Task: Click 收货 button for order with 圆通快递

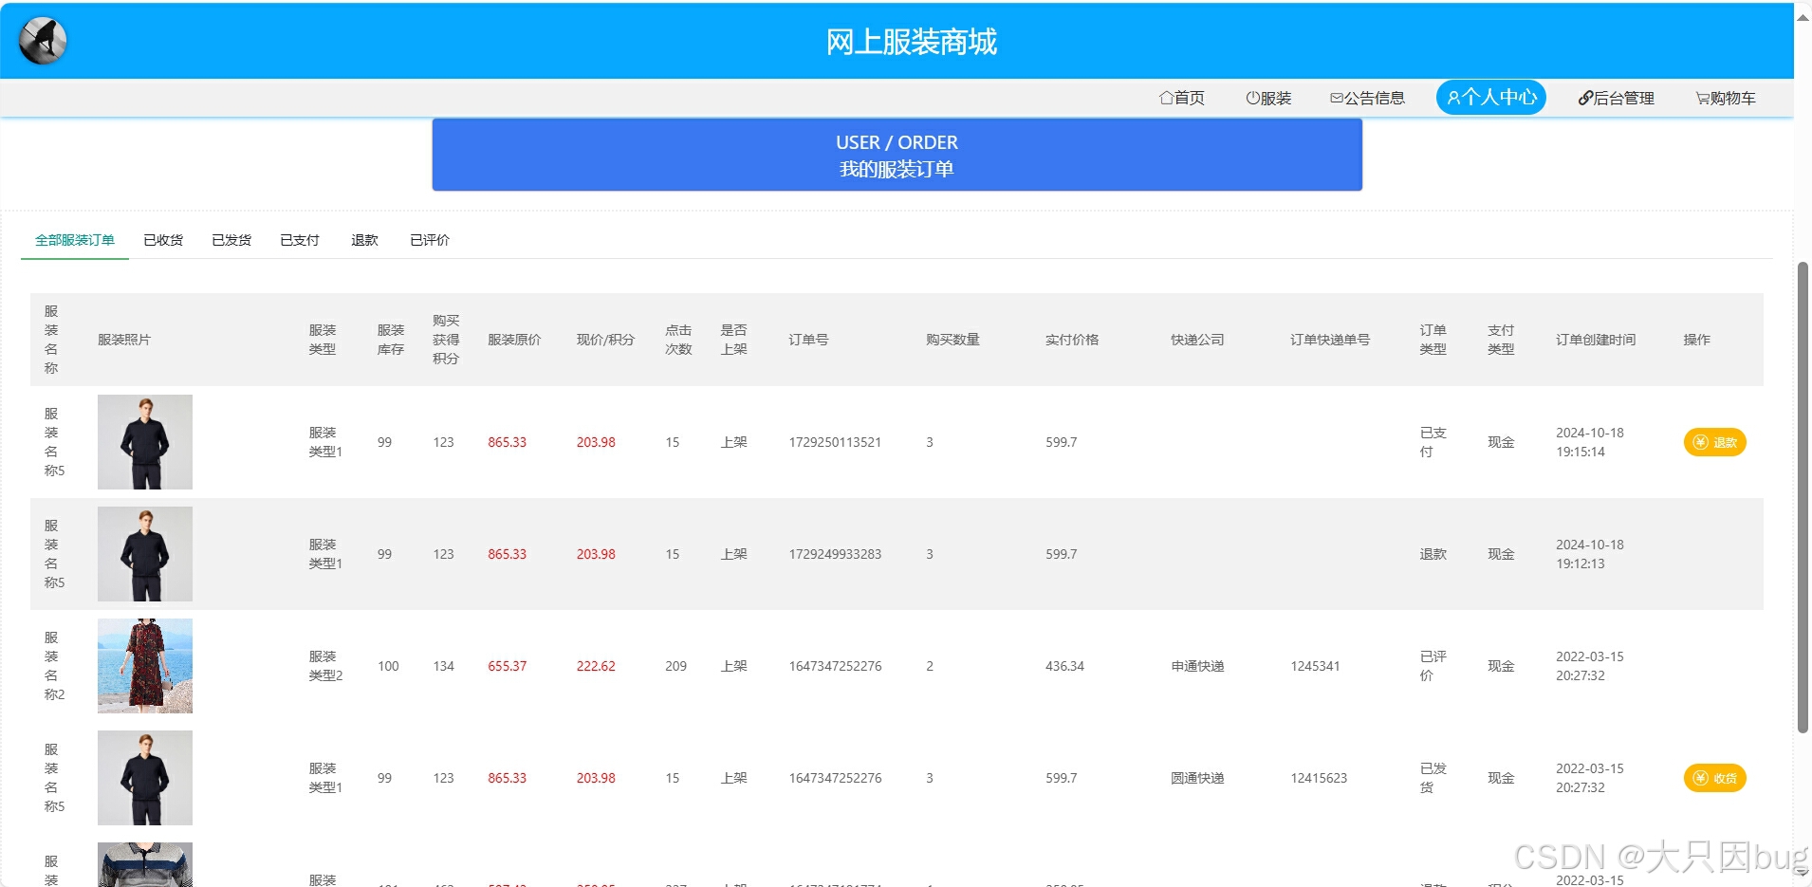Action: click(x=1714, y=778)
